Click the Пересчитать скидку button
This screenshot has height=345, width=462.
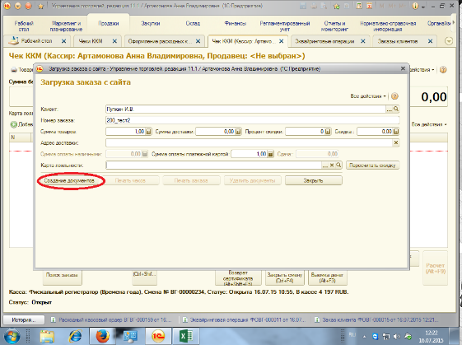point(372,166)
